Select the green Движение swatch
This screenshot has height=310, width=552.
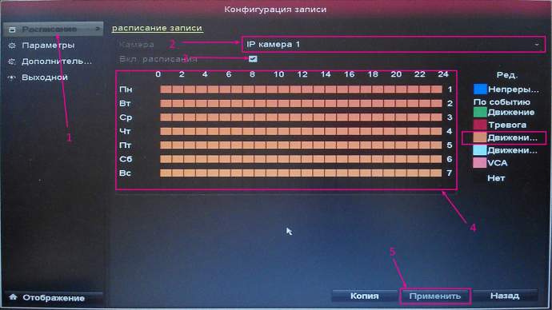click(480, 113)
